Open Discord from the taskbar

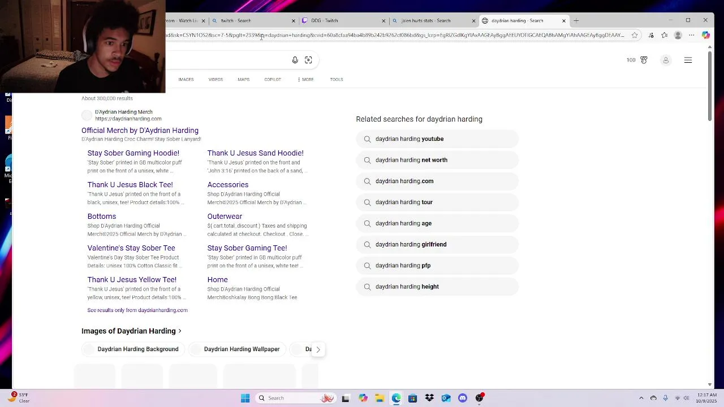pos(463,399)
